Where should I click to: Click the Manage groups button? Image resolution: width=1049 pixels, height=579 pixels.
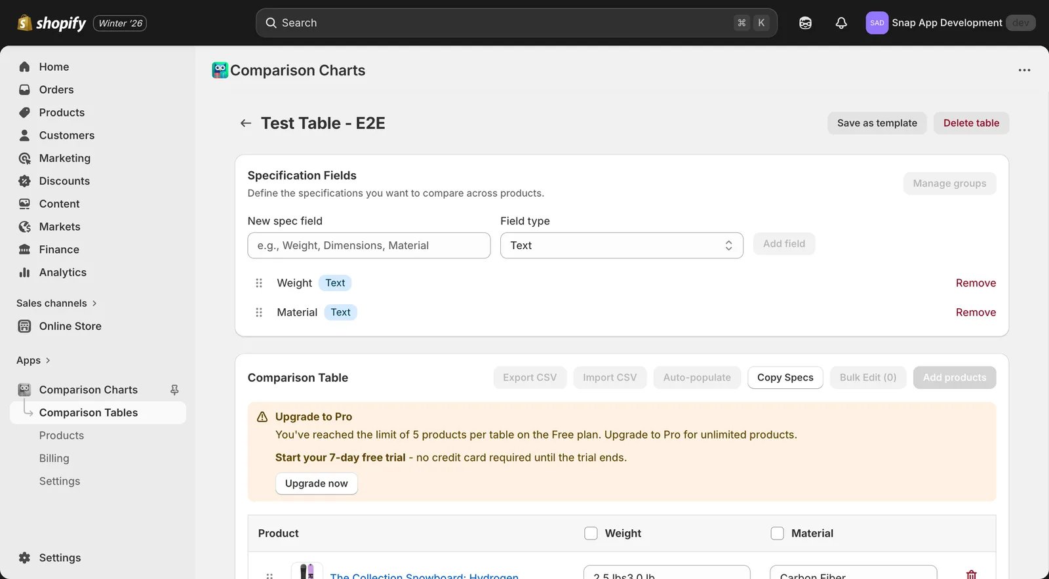click(x=949, y=184)
